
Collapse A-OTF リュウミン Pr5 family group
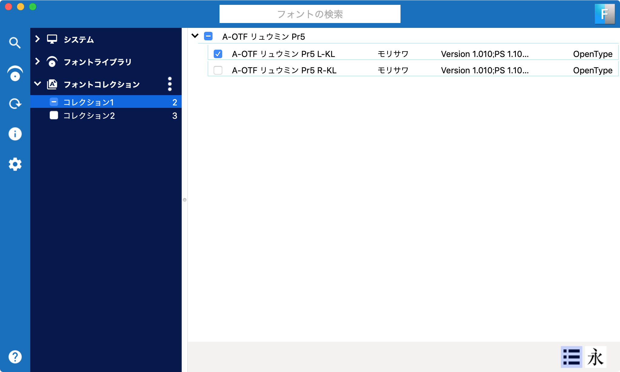click(x=195, y=36)
